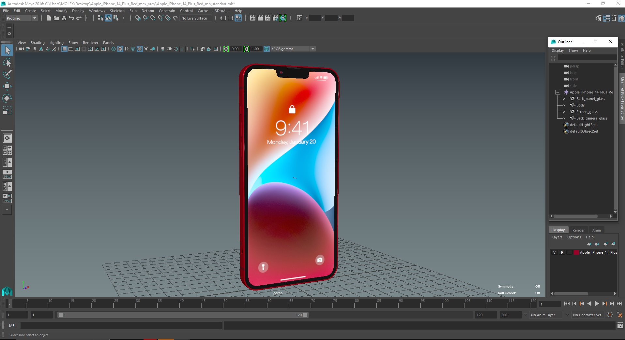Click the time range slider bar
Screen dimensions: 625x340
pos(183,315)
